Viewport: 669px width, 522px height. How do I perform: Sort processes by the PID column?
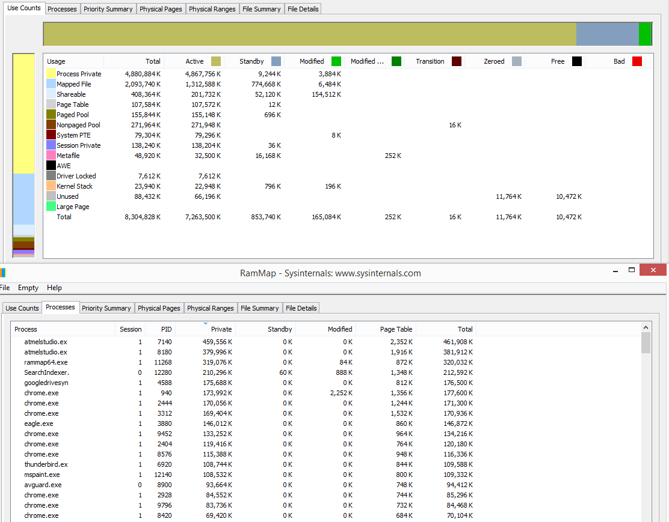pos(166,329)
